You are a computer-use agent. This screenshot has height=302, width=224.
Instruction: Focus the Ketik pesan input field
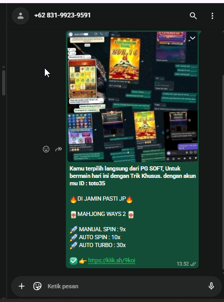click(125, 286)
